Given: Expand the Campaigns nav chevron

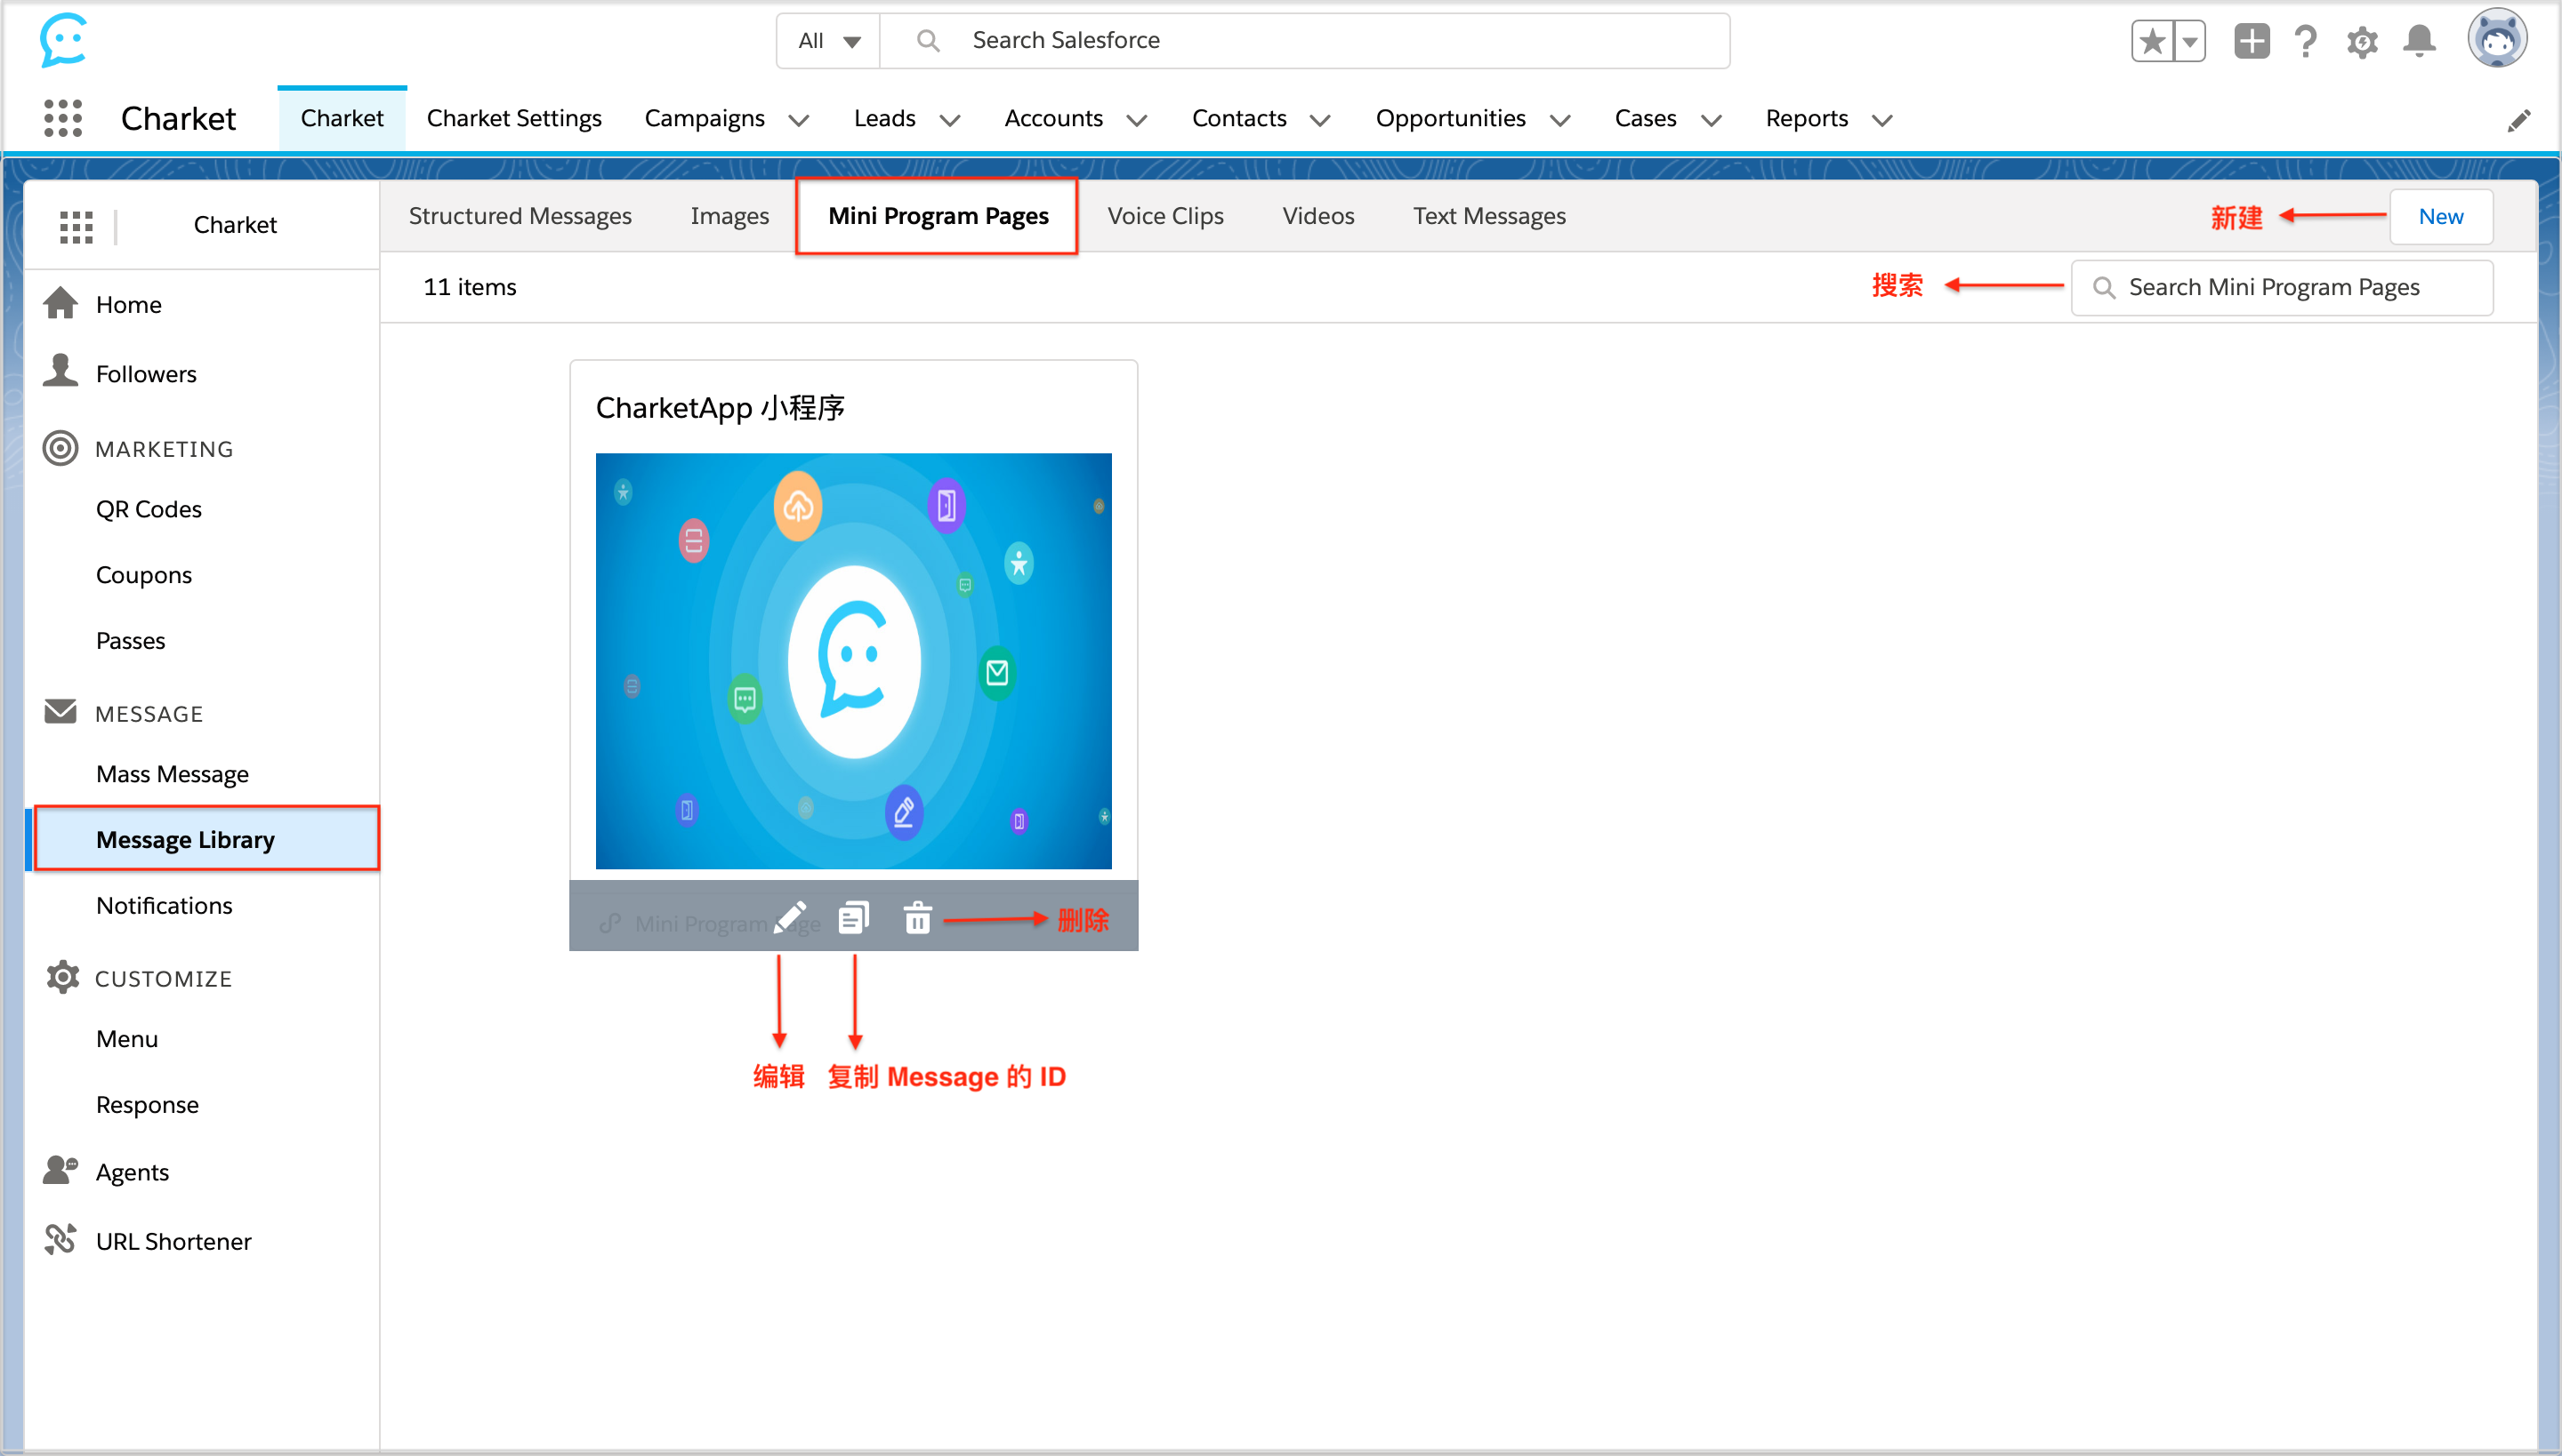Looking at the screenshot, I should (799, 121).
